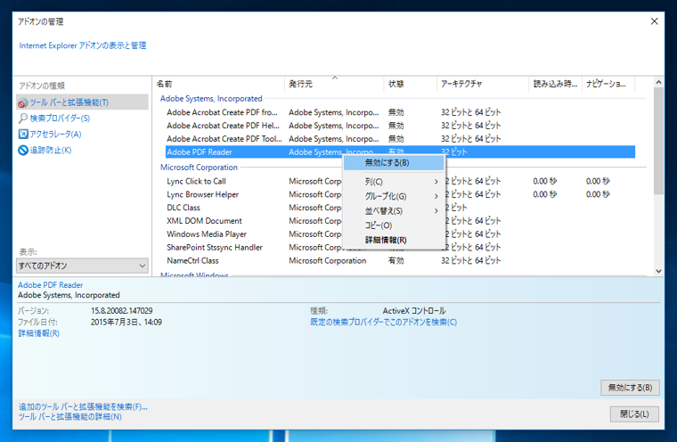Click the tracking protection icon

pos(23,150)
